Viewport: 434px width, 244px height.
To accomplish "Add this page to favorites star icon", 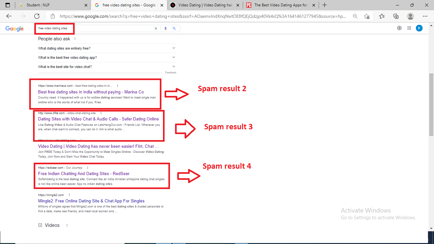I will click(367, 16).
